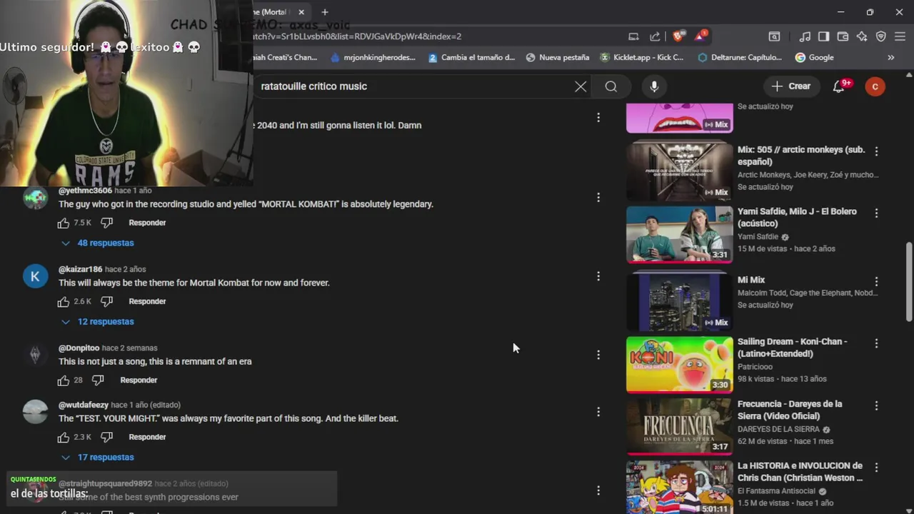This screenshot has width=914, height=514.
Task: Dislike the comment by @Donpitoo
Action: pyautogui.click(x=98, y=380)
